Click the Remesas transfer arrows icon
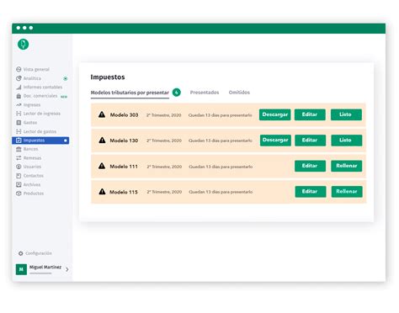399x313 pixels. point(19,158)
